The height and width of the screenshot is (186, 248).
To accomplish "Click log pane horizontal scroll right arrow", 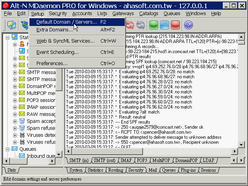I will click(235, 152).
